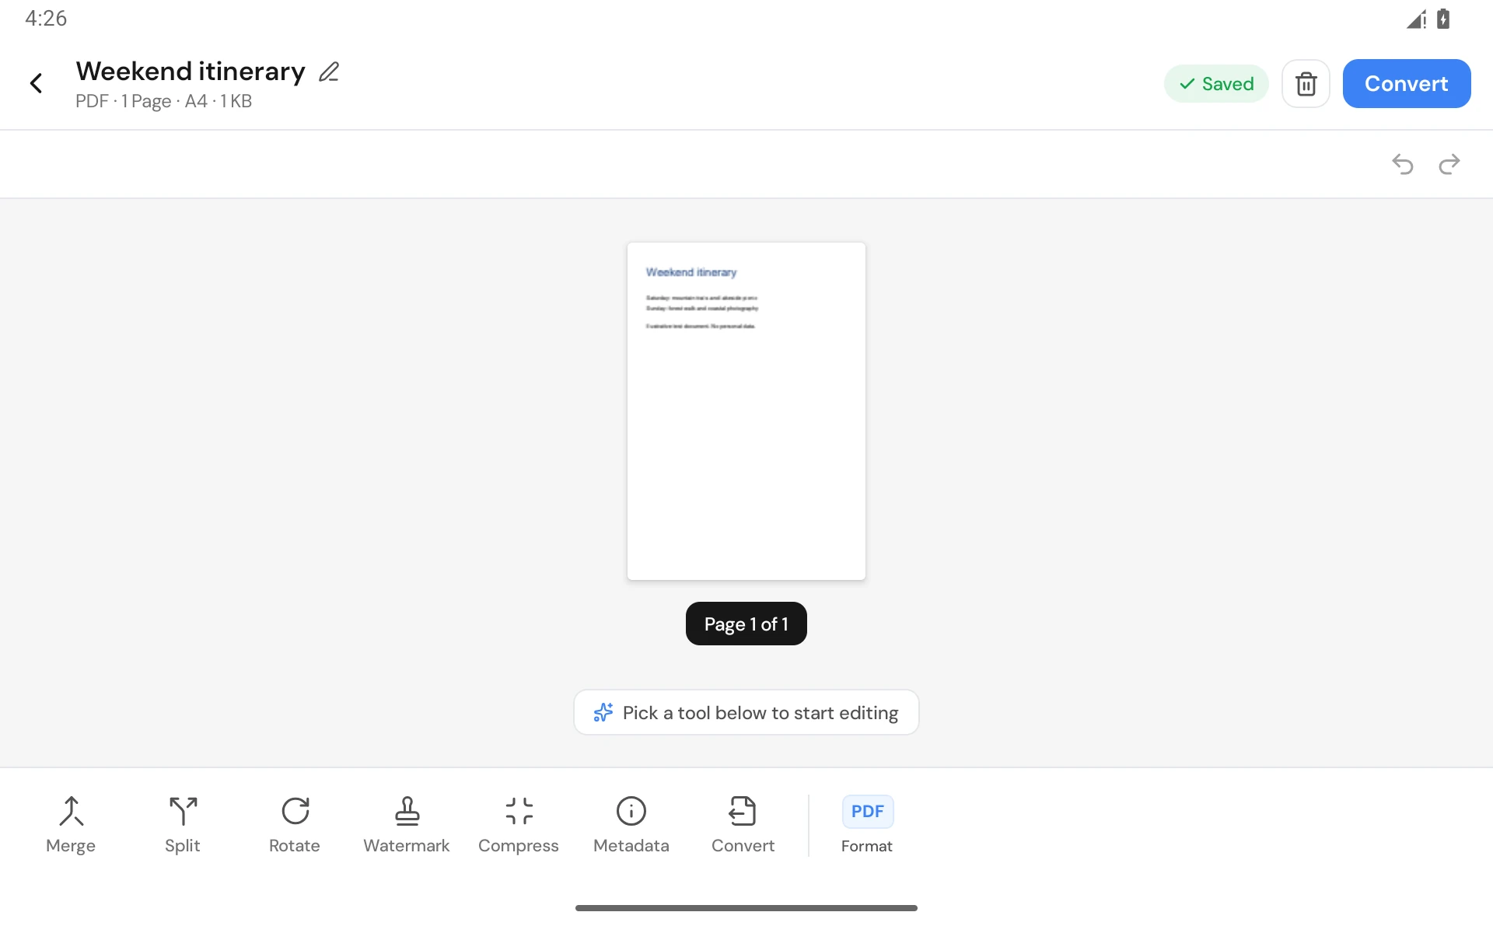
Task: Tap the sparkle icon in the hint chip
Action: (603, 712)
